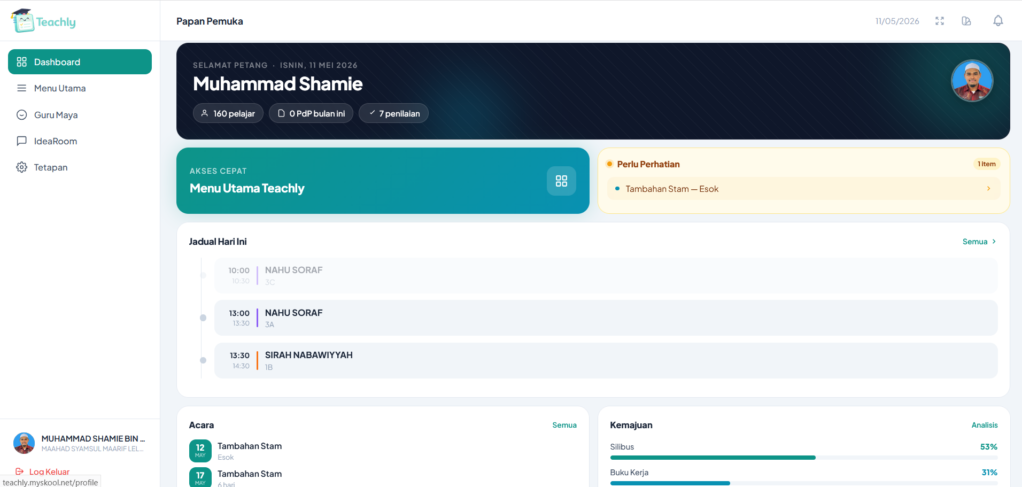Click timeline dot for 13:00 class
The height and width of the screenshot is (487, 1022).
point(203,318)
